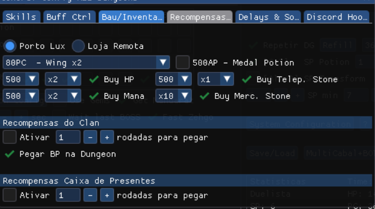Toggle the Buy Merc. Stone checkmark
The width and height of the screenshot is (375, 209).
(204, 96)
